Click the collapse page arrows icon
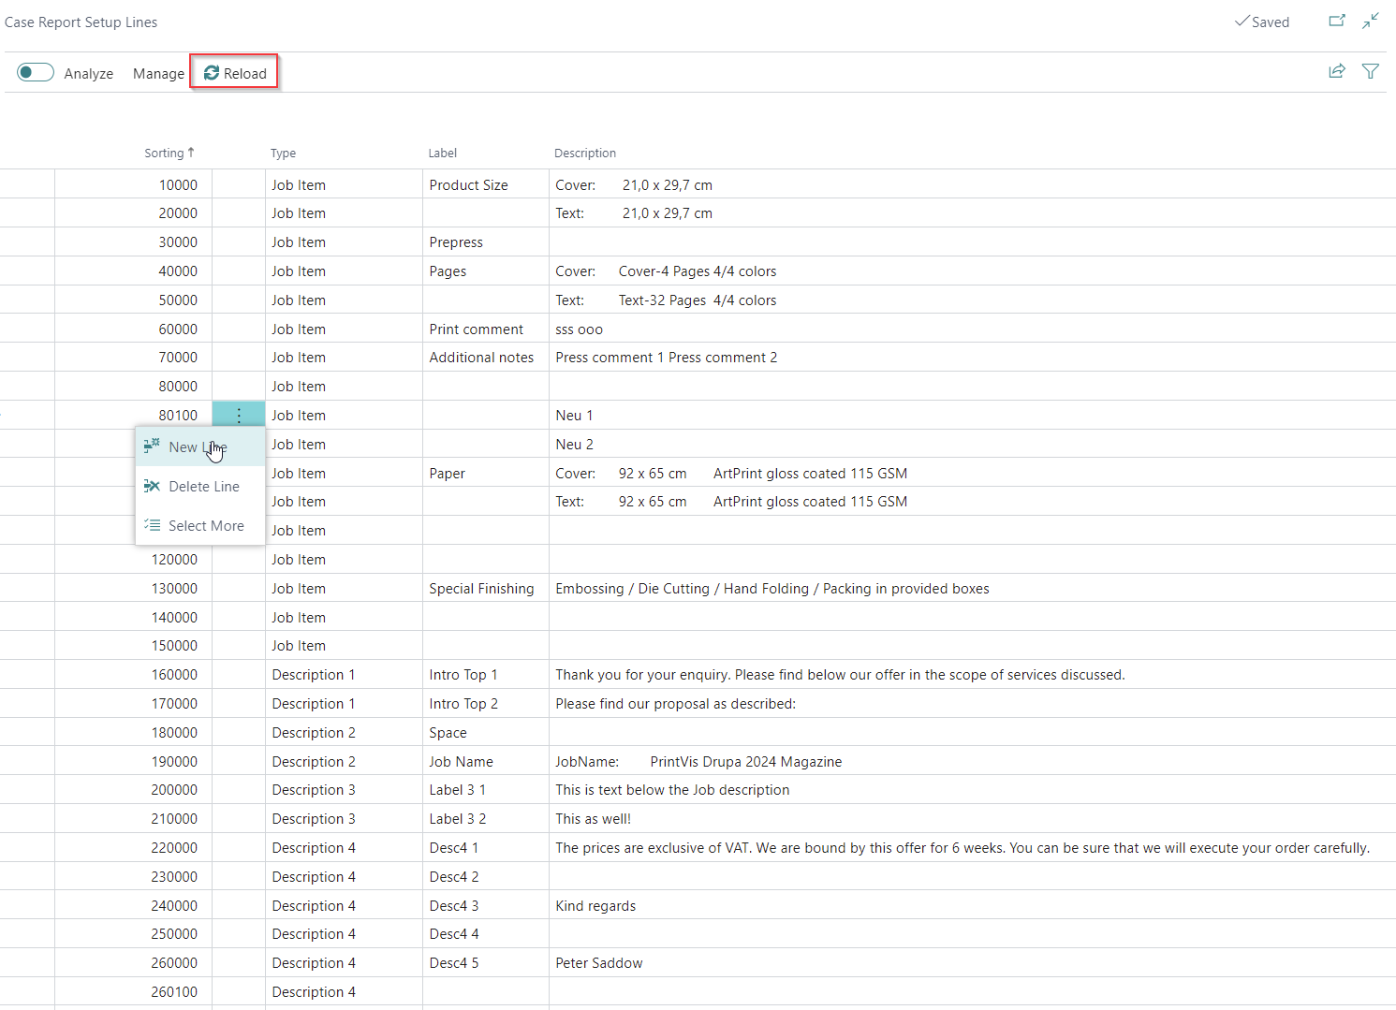Viewport: 1396px width, 1010px height. click(x=1371, y=21)
